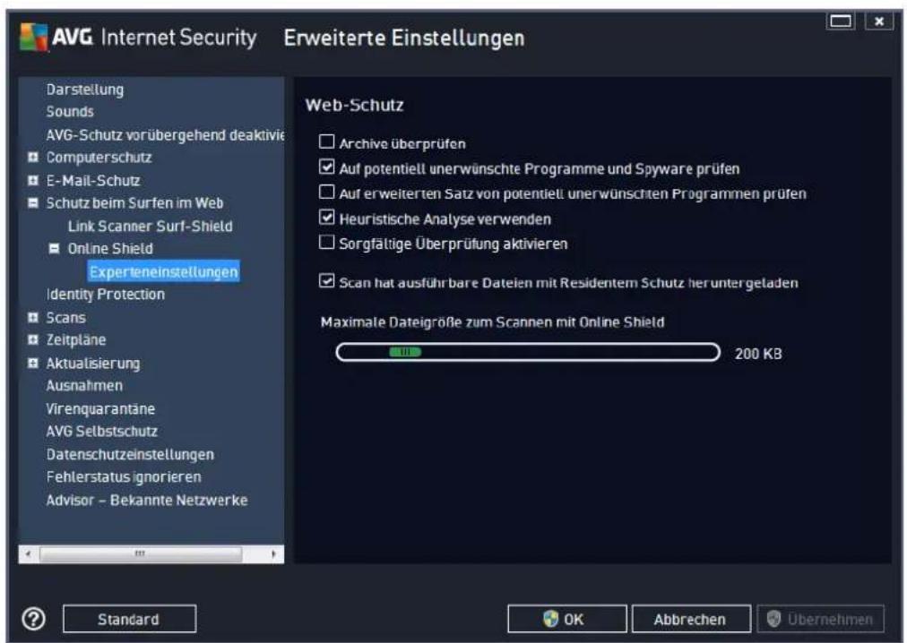Disable Heuristische Analyse verwenden

[327, 218]
